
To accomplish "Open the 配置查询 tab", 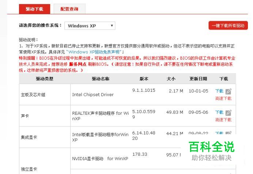I will [69, 9].
